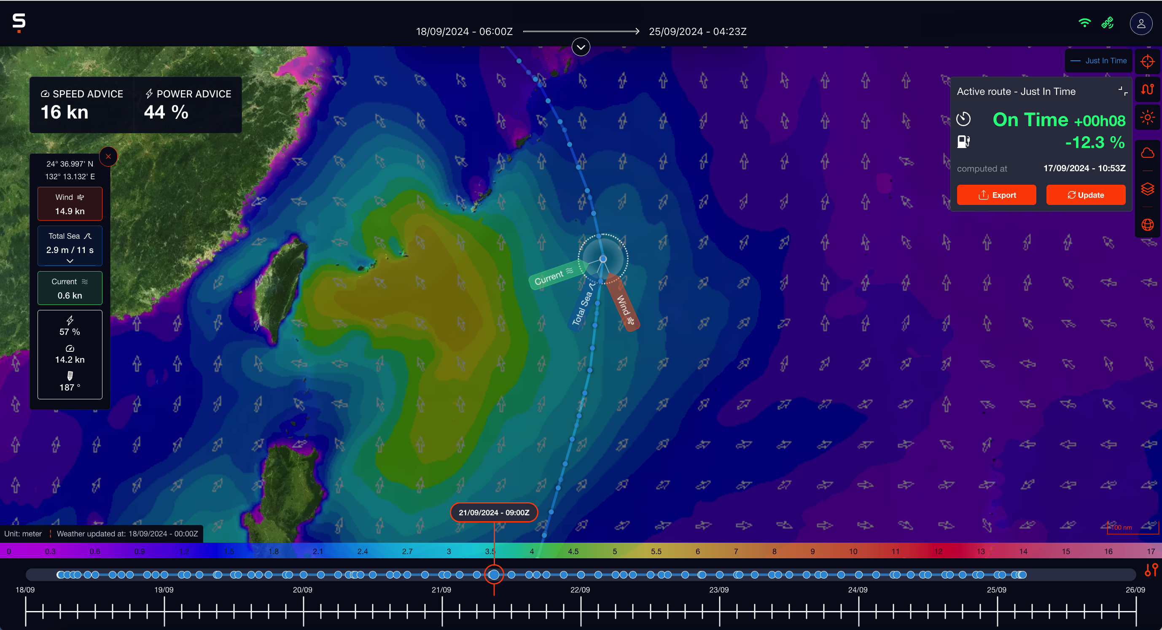This screenshot has height=630, width=1162.
Task: Click the Update button
Action: pyautogui.click(x=1085, y=195)
